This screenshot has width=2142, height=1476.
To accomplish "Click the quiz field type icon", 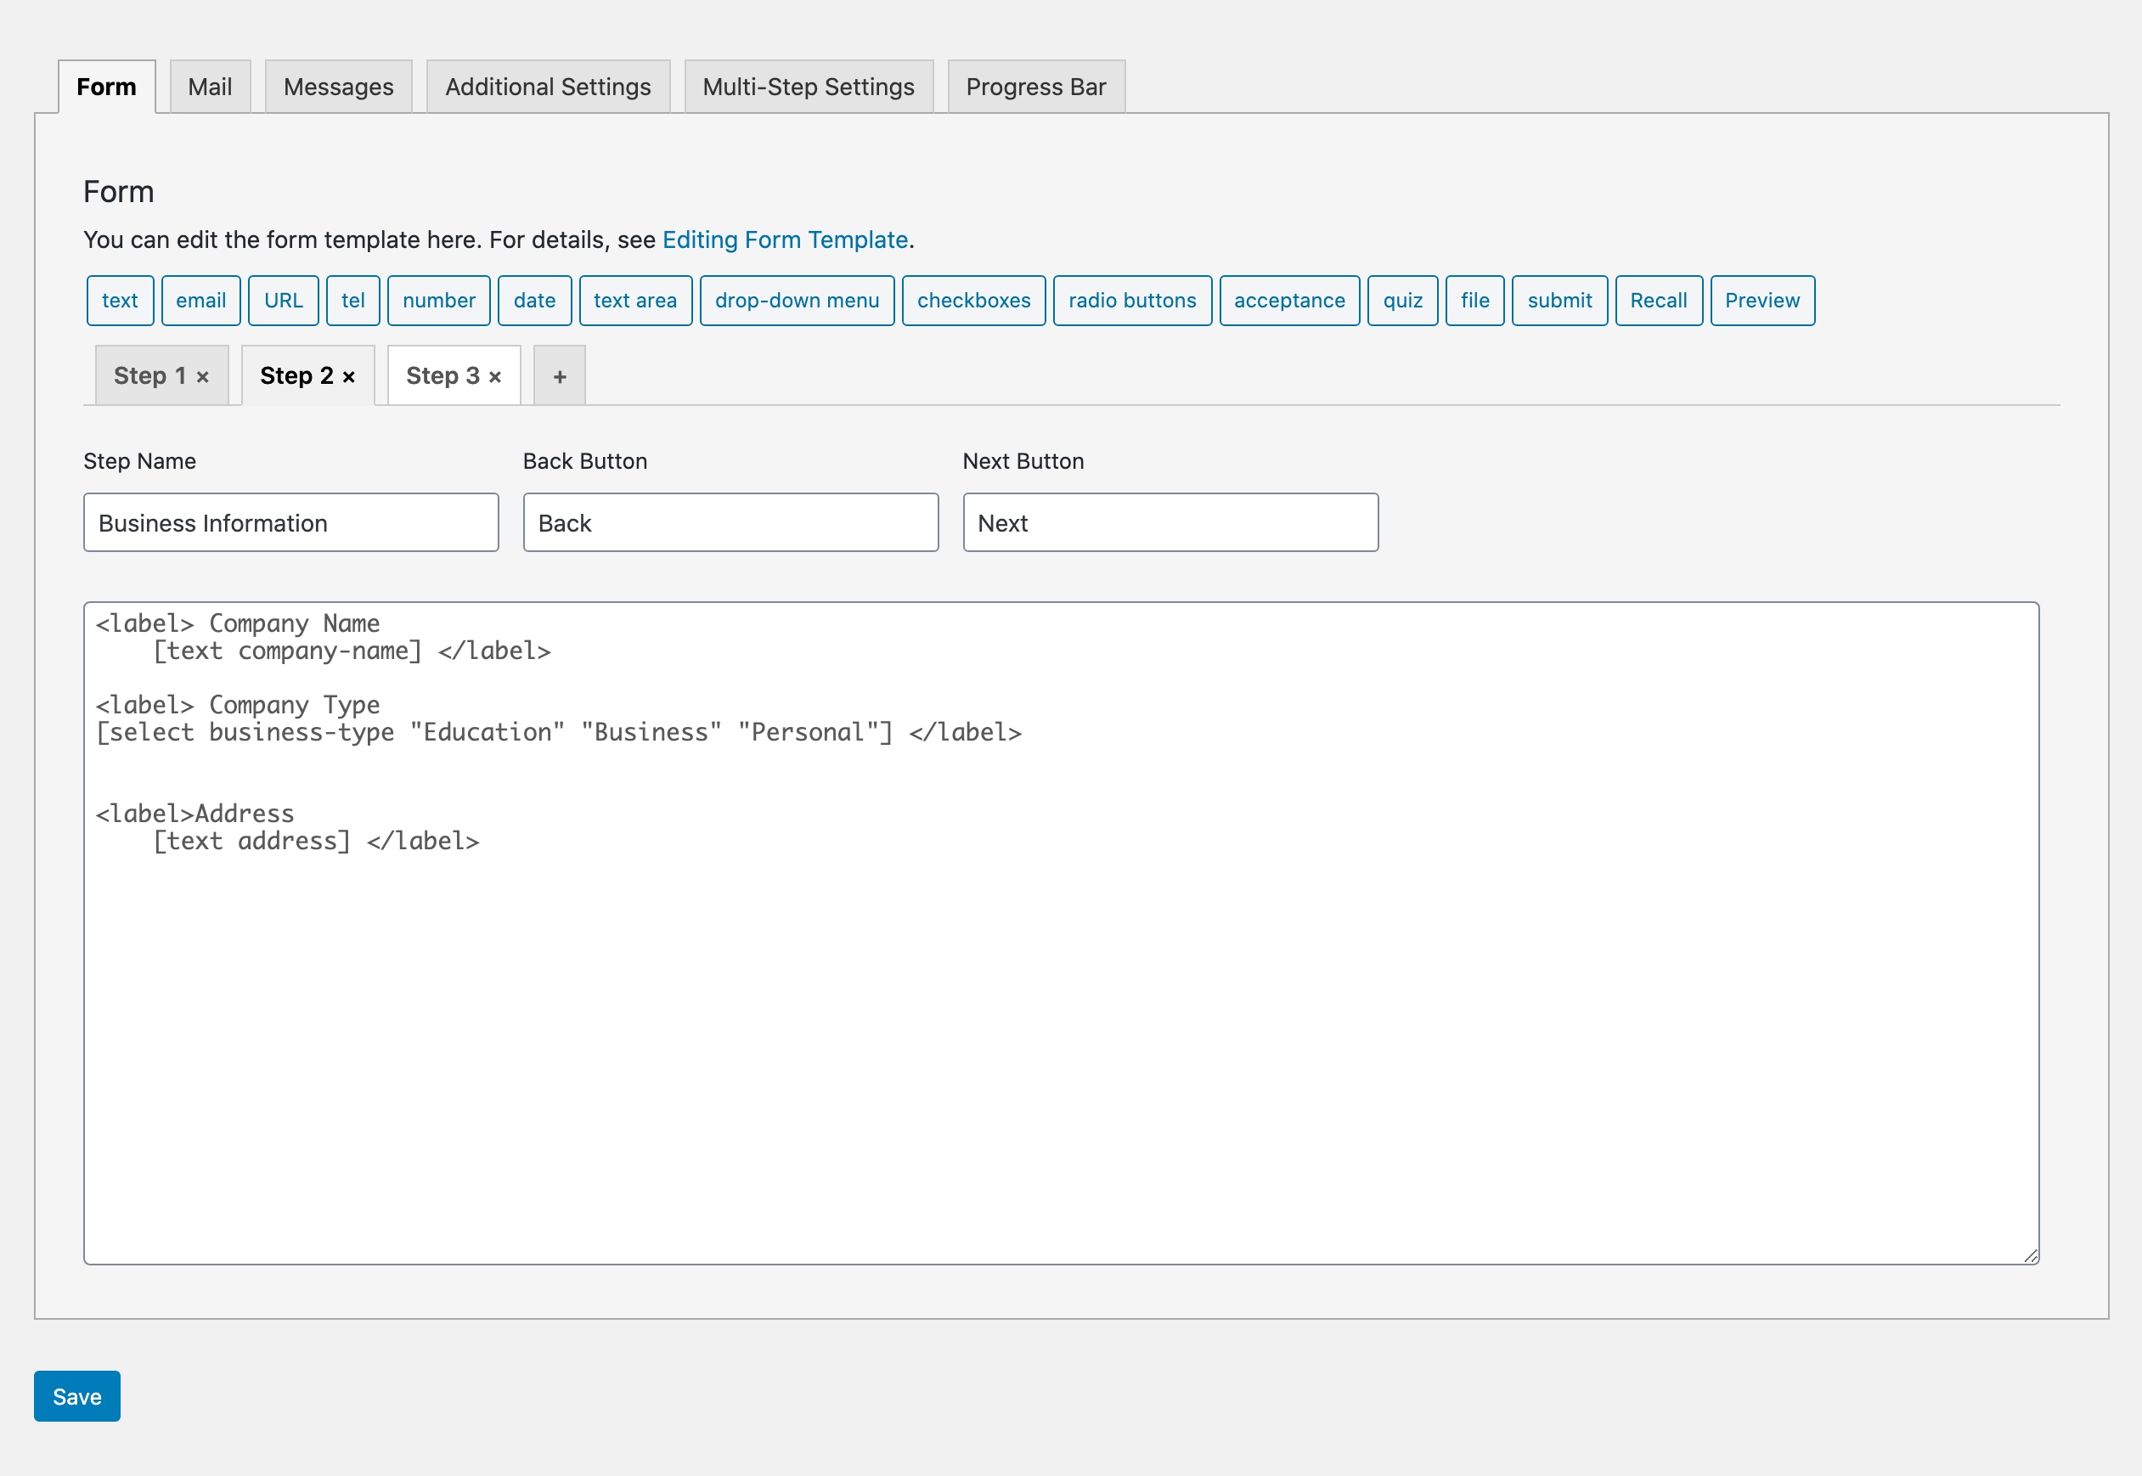I will (1401, 300).
